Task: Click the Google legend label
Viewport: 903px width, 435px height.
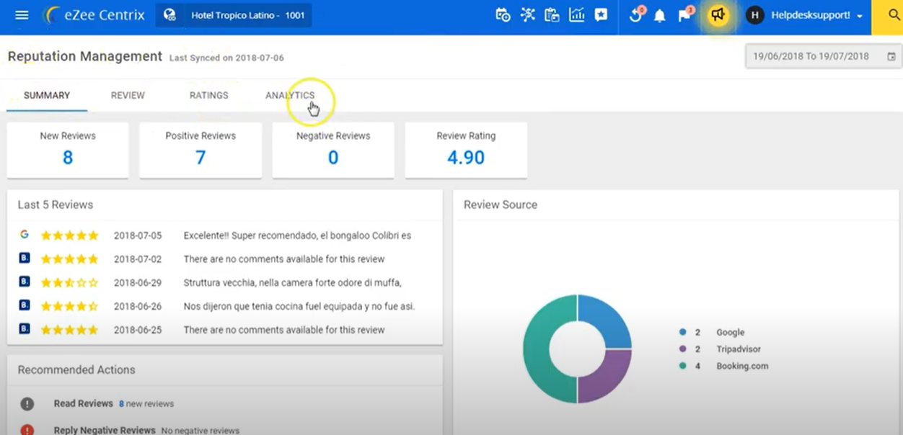Action: pos(730,332)
